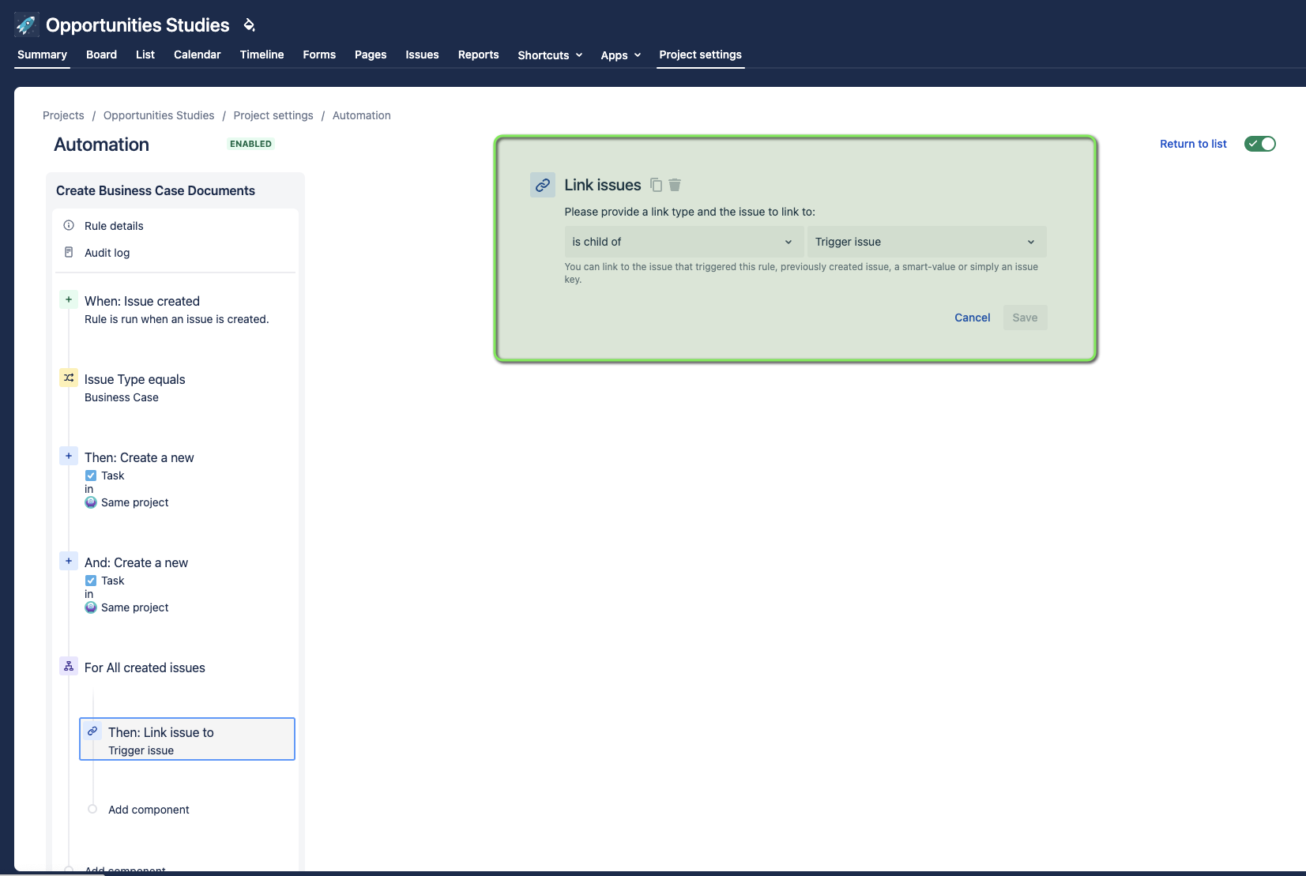Screen dimensions: 1306x876
Task: Select the Then: Link issue to Trigger issue component
Action: click(187, 739)
